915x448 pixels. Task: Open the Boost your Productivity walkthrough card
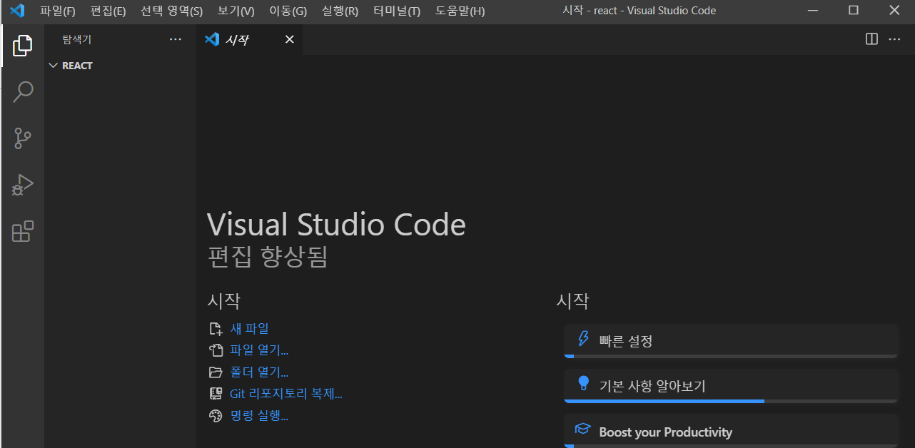coord(731,431)
